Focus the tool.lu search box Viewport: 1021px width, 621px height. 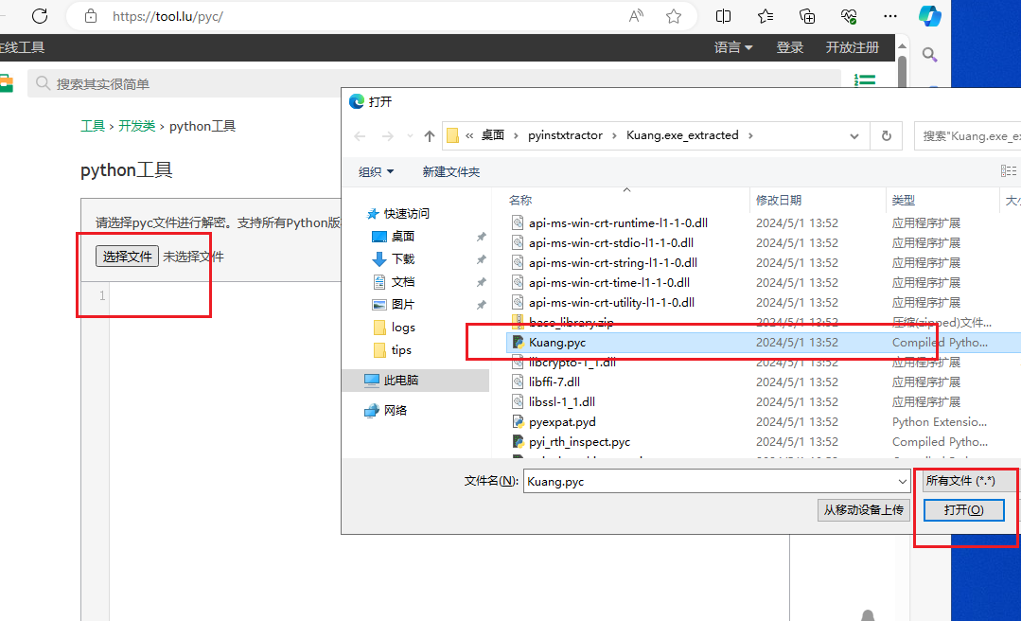coord(433,84)
